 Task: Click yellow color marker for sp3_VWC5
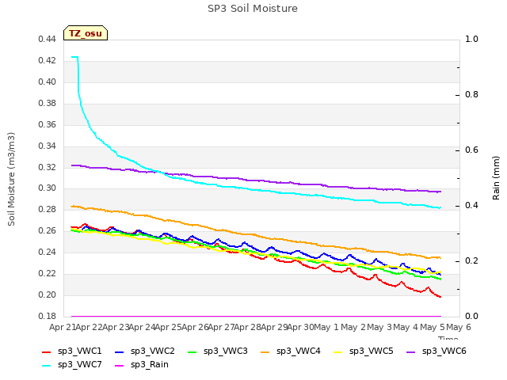click(338, 351)
